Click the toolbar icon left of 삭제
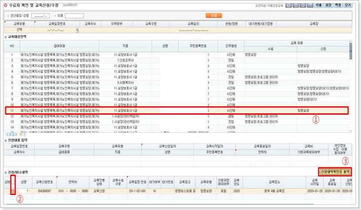 310,5
